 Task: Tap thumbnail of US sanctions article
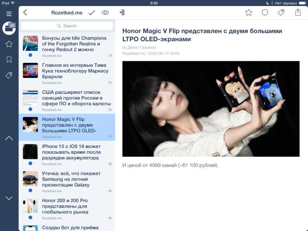30,97
